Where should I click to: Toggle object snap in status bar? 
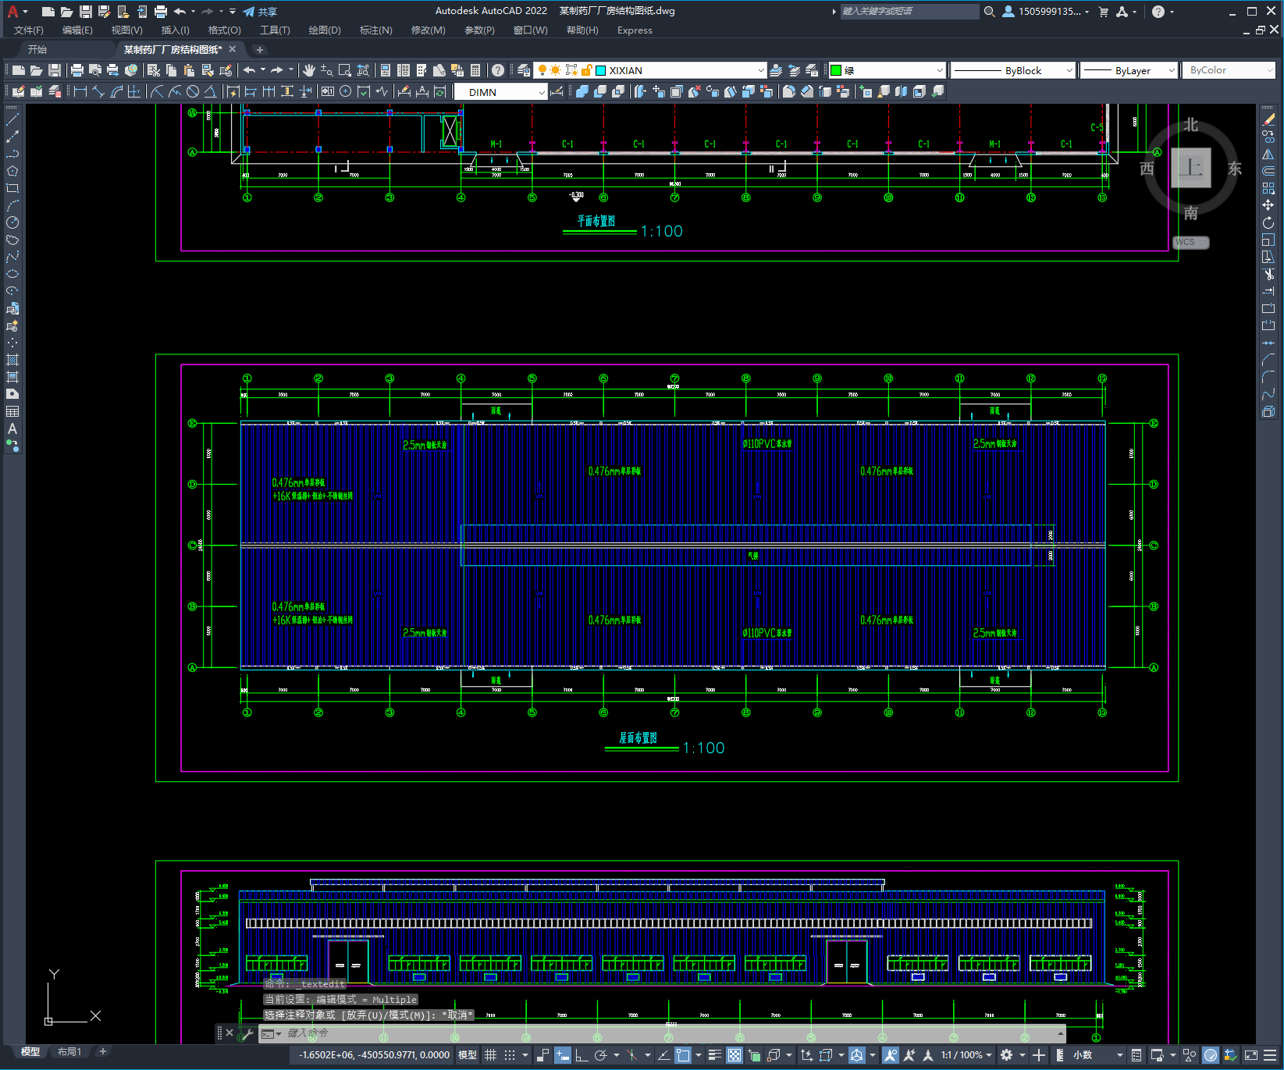[x=683, y=1055]
